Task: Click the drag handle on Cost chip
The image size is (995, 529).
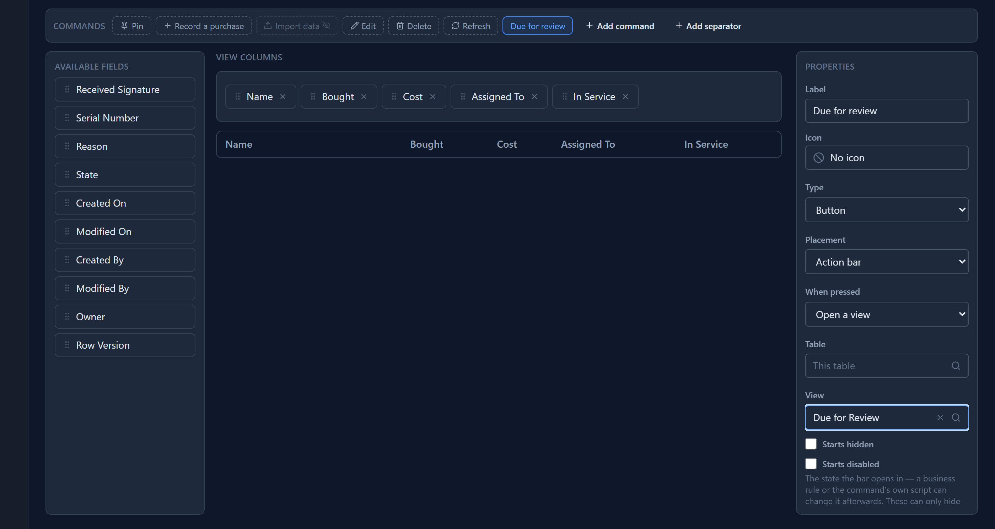Action: point(394,97)
